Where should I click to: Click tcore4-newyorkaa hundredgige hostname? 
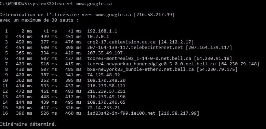point(151,64)
